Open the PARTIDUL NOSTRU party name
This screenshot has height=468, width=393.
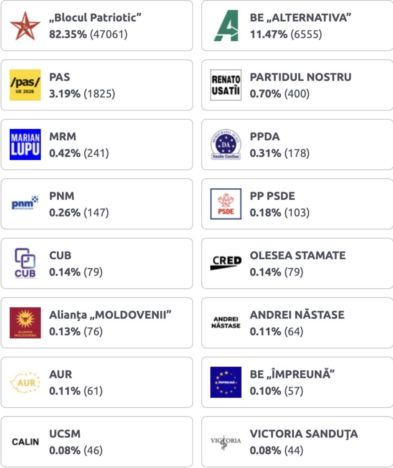coord(301,77)
